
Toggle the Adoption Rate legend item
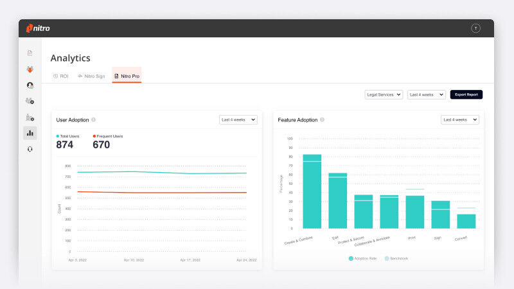tap(363, 258)
